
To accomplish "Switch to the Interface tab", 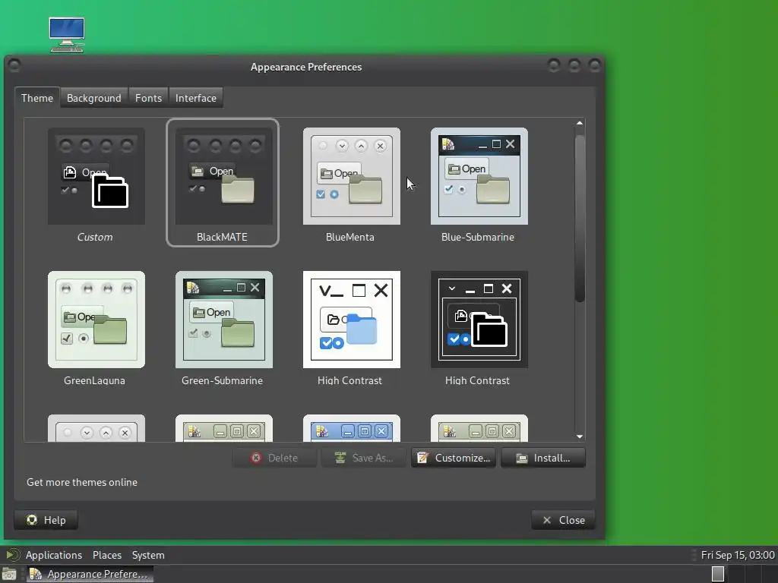I will [x=195, y=98].
